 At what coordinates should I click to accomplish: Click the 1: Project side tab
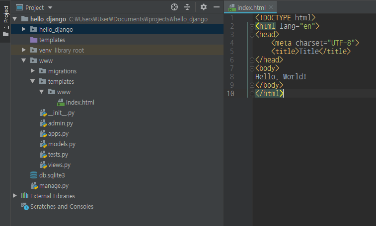[6, 21]
